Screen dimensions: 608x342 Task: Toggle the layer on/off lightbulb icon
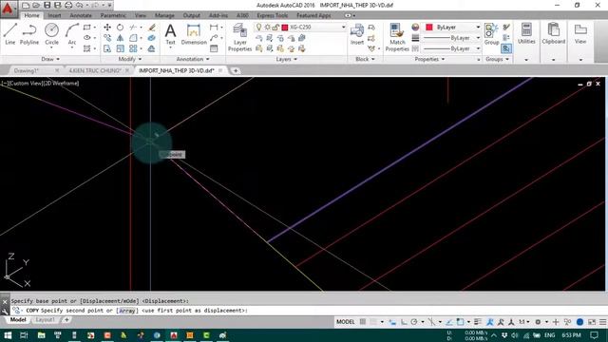point(258,27)
